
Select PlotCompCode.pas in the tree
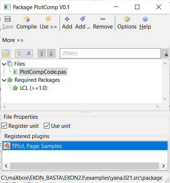pyautogui.click(x=43, y=72)
